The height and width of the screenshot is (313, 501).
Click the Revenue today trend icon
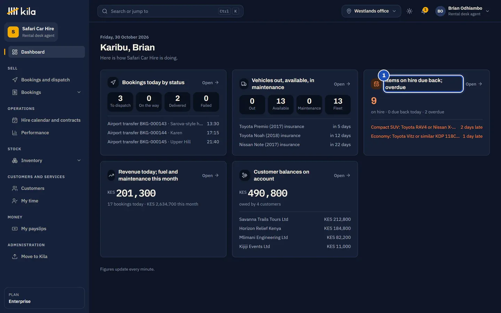[111, 175]
